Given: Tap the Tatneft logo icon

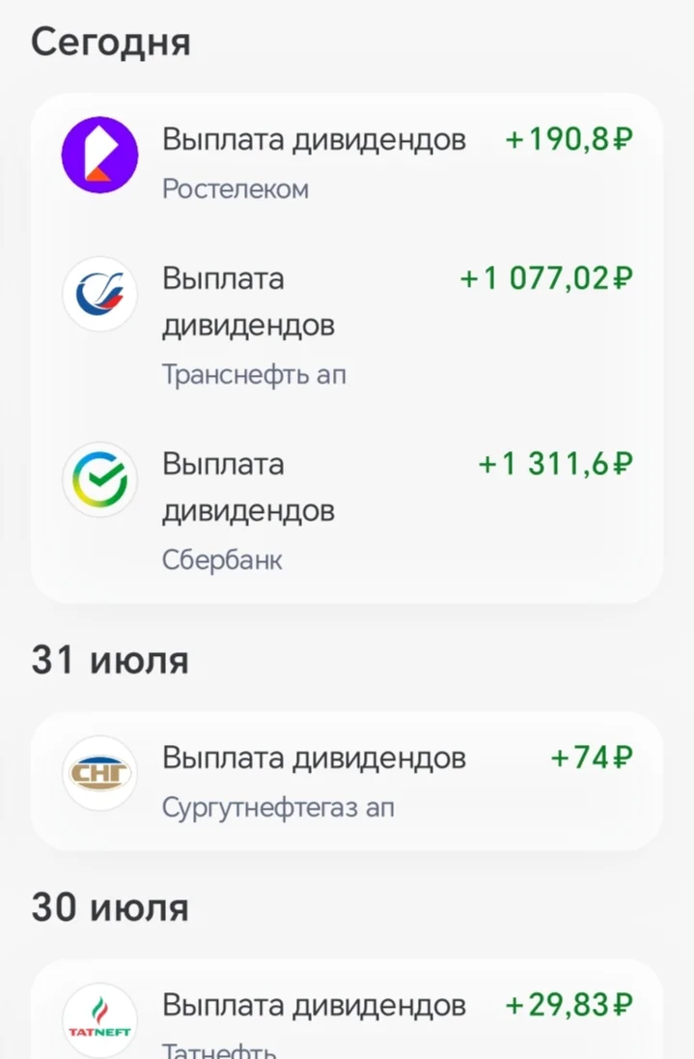Looking at the screenshot, I should tap(99, 1019).
